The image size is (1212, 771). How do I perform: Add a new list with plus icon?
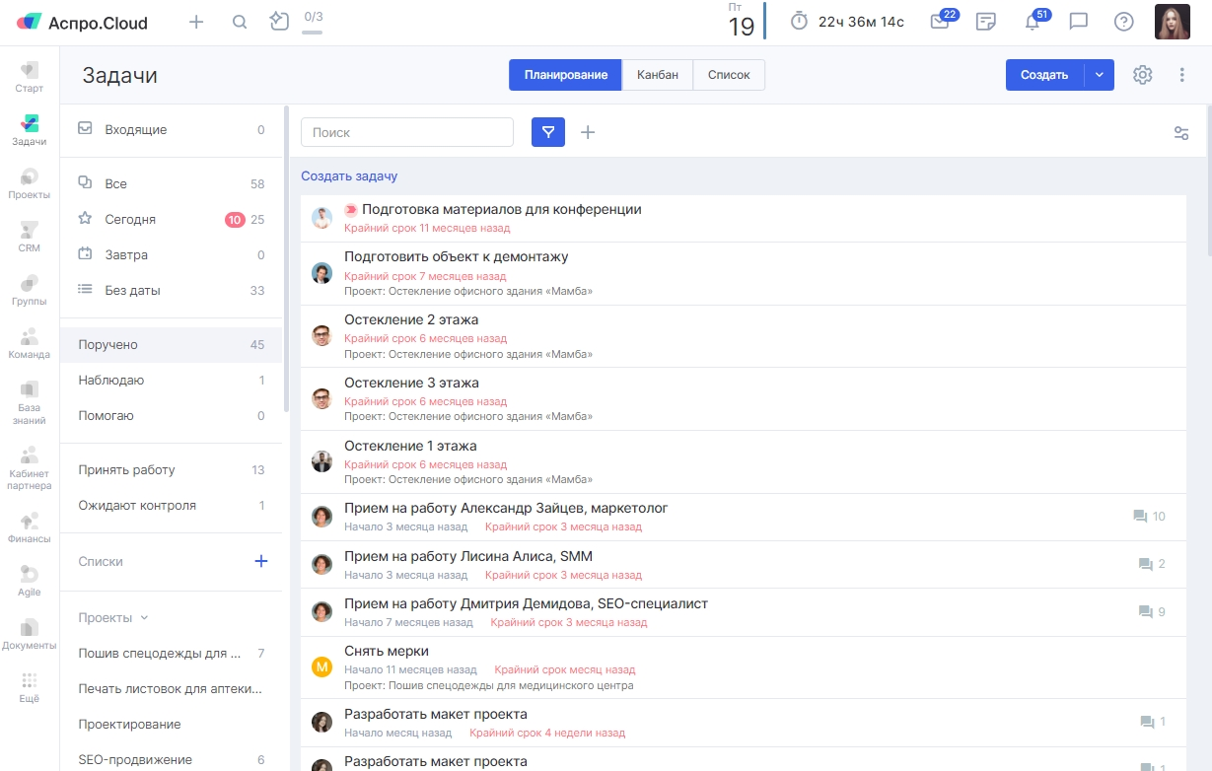pos(261,561)
